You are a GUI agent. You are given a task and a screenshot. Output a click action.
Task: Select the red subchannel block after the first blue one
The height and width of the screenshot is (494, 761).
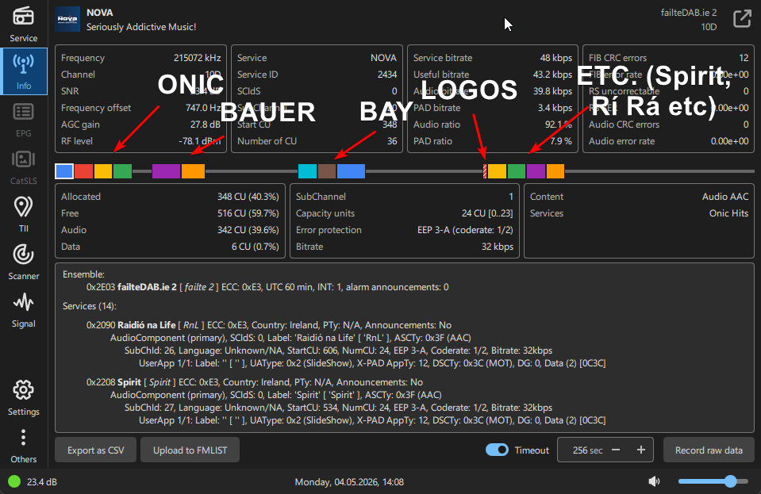[83, 171]
